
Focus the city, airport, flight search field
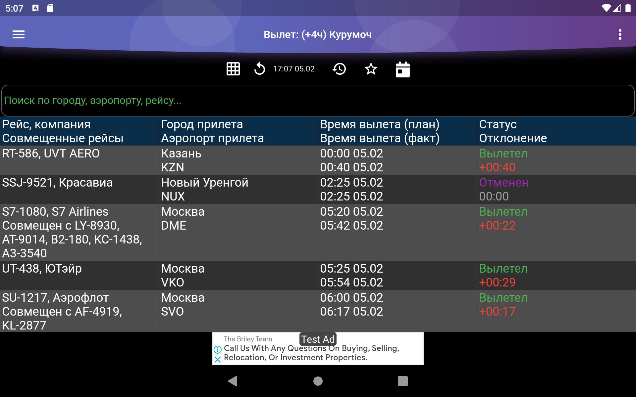318,101
